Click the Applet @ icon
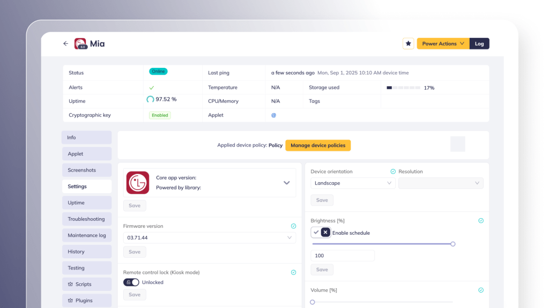Image resolution: width=549 pixels, height=308 pixels. tap(273, 115)
